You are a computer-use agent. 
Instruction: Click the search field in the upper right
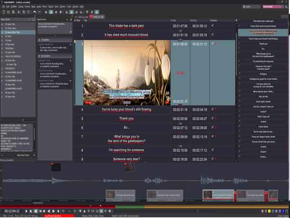[251, 7]
